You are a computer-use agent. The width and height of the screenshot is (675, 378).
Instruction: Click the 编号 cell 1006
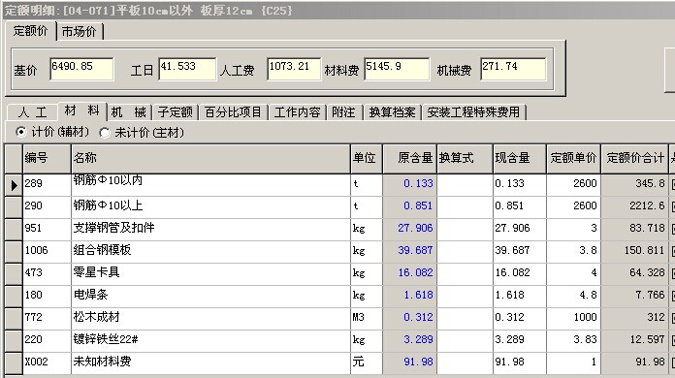[47, 251]
